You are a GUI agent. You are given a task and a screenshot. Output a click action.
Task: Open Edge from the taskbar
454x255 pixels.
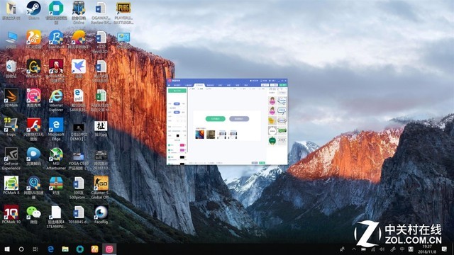point(50,249)
